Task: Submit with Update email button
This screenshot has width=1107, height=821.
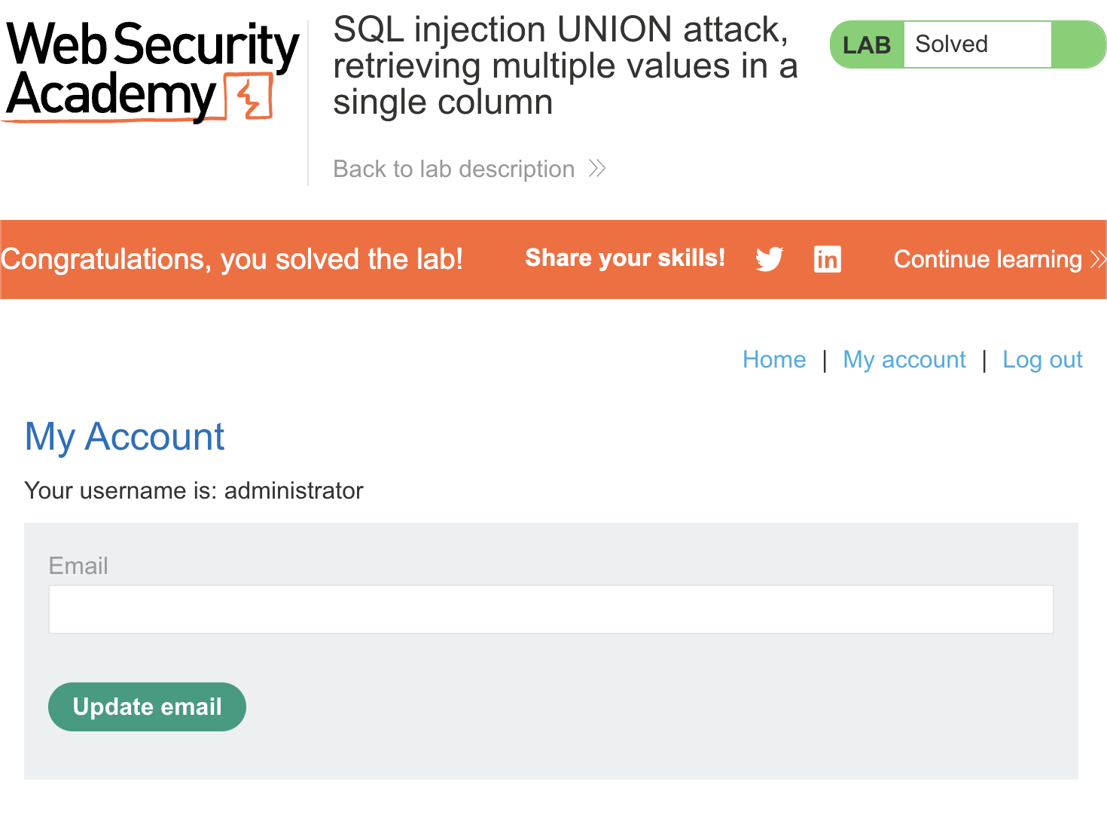Action: pos(147,707)
